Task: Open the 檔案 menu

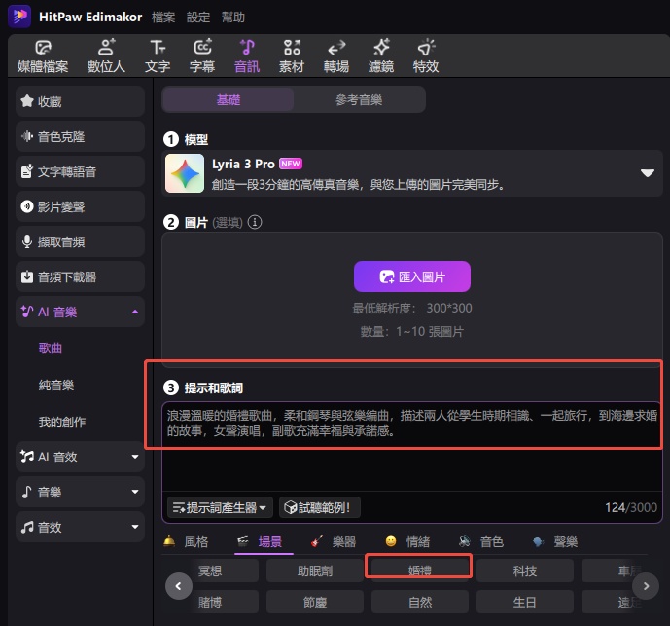Action: tap(163, 18)
